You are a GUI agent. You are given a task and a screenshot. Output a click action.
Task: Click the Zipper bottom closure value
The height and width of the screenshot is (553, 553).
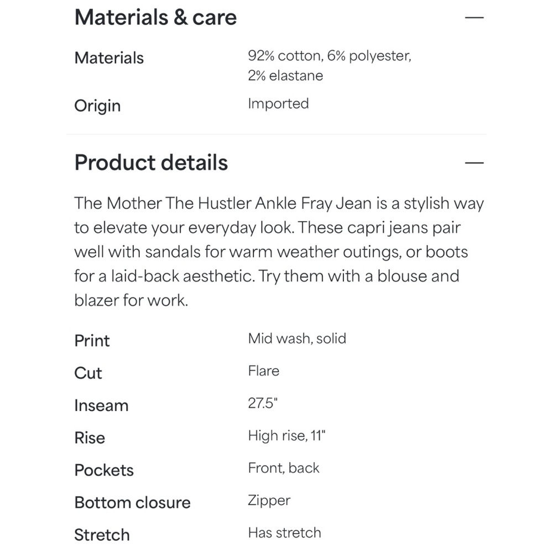coord(269,501)
